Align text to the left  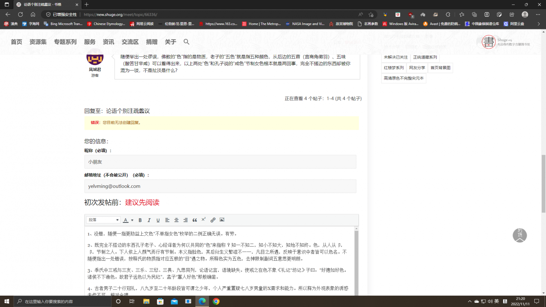pos(167,220)
